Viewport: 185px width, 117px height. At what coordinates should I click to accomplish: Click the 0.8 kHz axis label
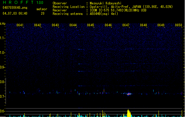2,82
